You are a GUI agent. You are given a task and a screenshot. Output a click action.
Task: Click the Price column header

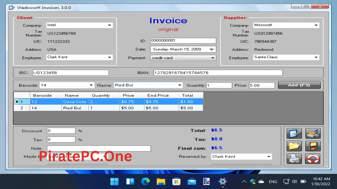[x=132, y=95]
